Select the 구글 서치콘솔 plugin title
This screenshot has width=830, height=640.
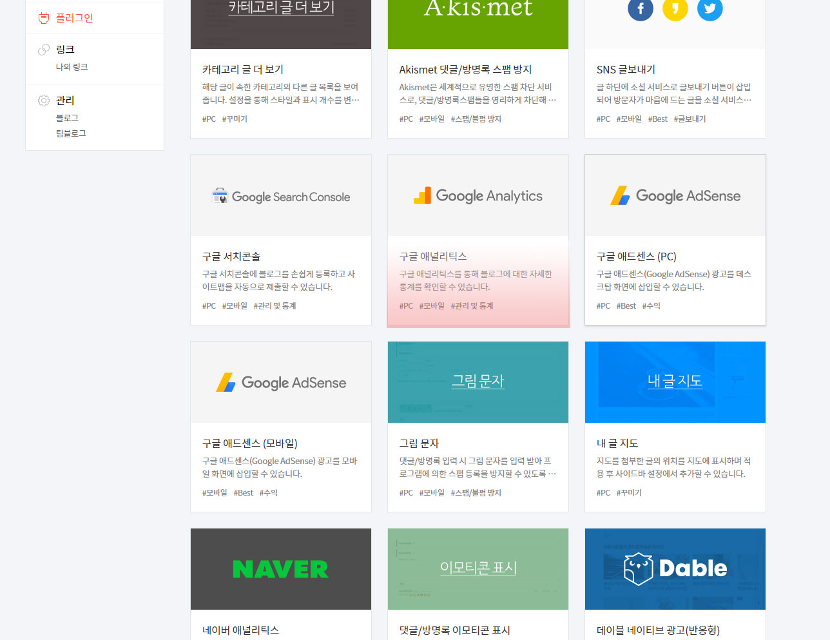click(231, 257)
